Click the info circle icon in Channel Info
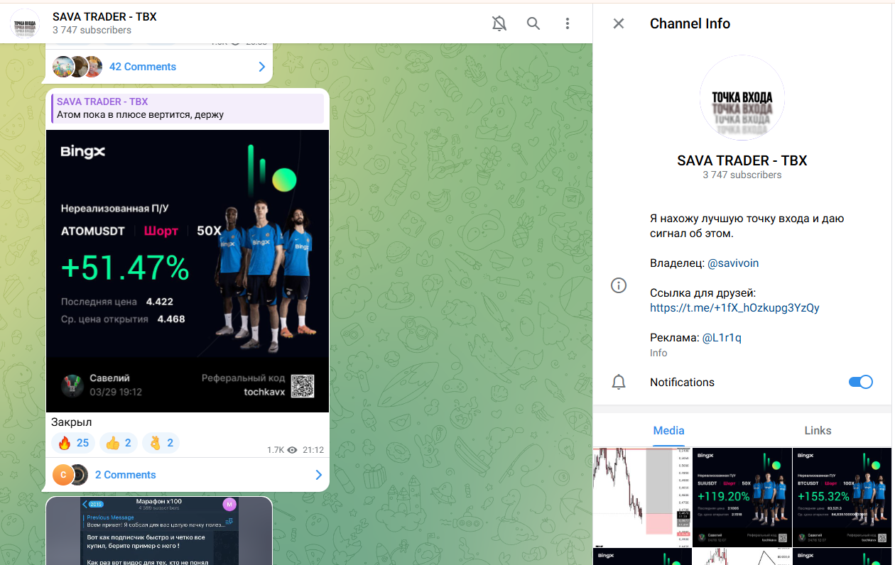Image resolution: width=895 pixels, height=565 pixels. (x=619, y=285)
